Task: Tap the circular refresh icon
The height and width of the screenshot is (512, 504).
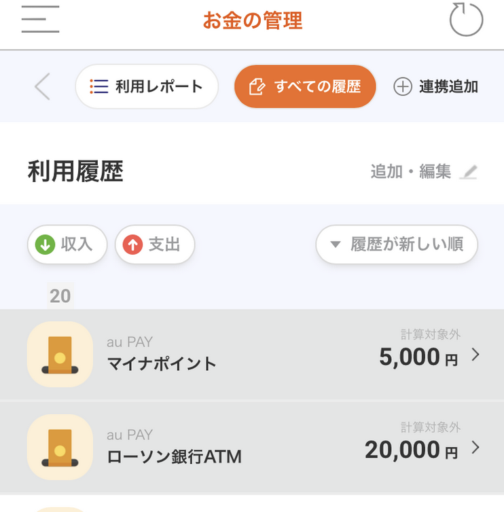Action: point(466,20)
